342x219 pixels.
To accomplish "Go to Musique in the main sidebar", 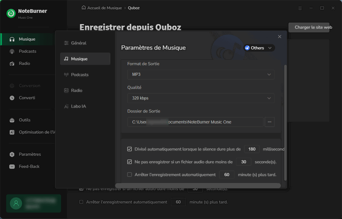I will point(28,39).
